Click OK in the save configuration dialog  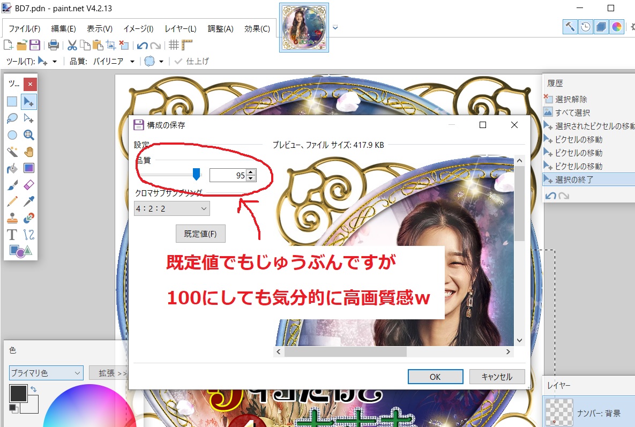[x=435, y=377]
